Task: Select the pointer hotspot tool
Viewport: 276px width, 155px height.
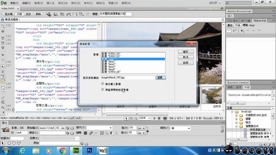Action: (3, 143)
